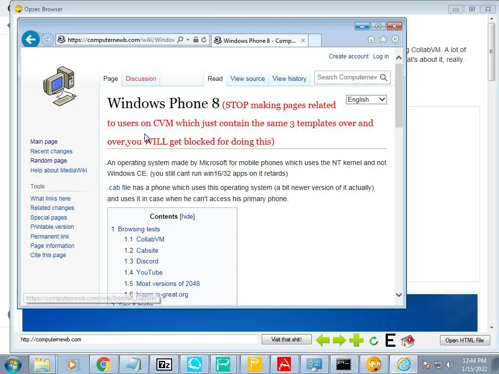Click Permanent link in Tools
The width and height of the screenshot is (499, 374).
50,236
